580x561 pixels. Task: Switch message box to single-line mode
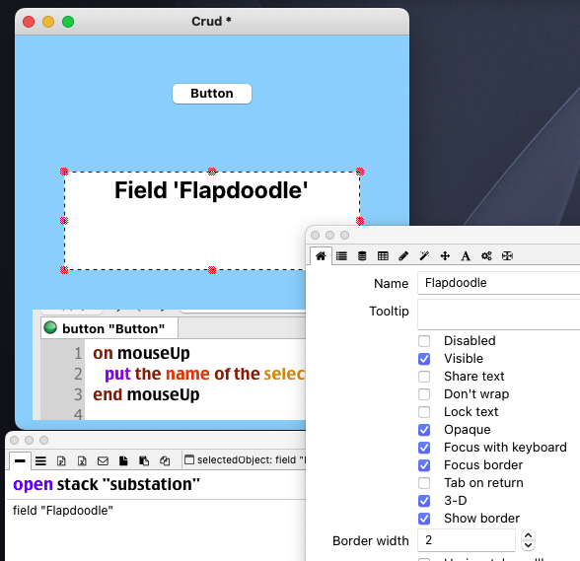20,460
